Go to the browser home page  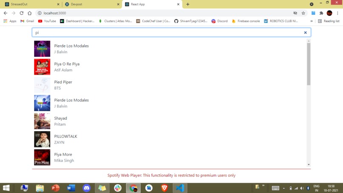pyautogui.click(x=29, y=13)
